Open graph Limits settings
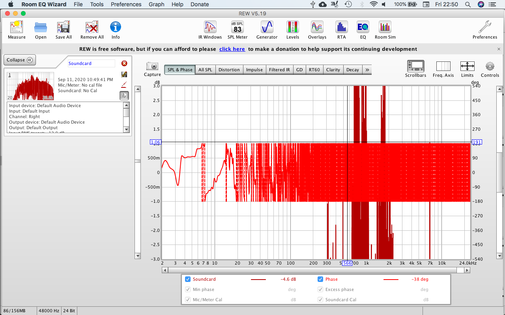 pyautogui.click(x=467, y=69)
